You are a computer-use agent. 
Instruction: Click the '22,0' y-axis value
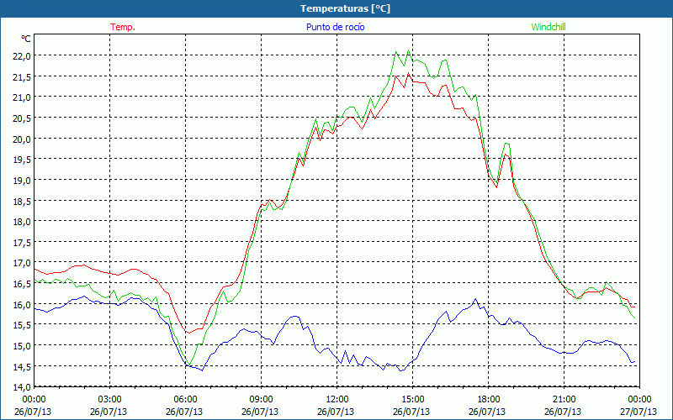[22, 55]
